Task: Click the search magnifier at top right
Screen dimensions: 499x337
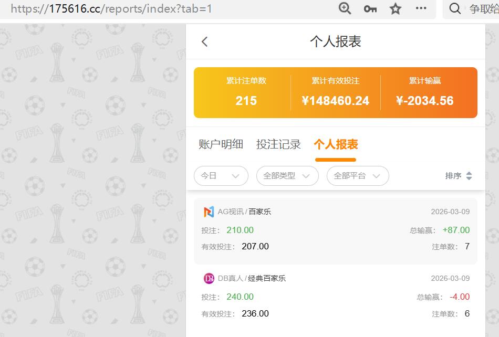Action: (x=454, y=8)
